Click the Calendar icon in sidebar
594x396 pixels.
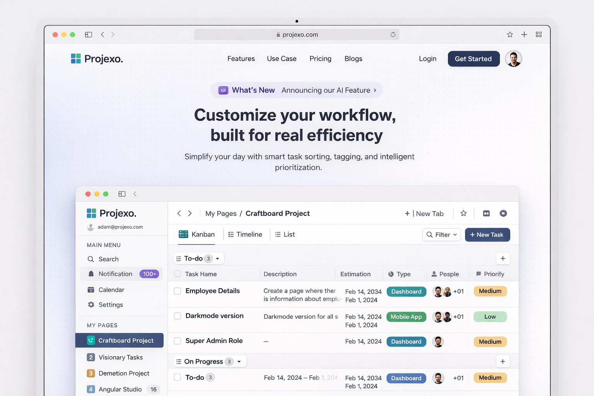[x=91, y=290]
